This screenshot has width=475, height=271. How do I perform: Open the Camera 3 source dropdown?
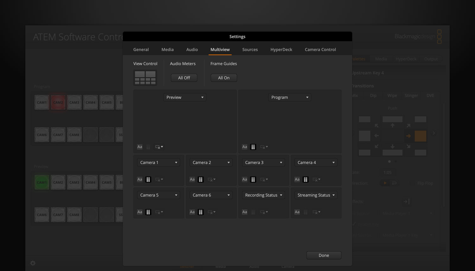click(263, 162)
